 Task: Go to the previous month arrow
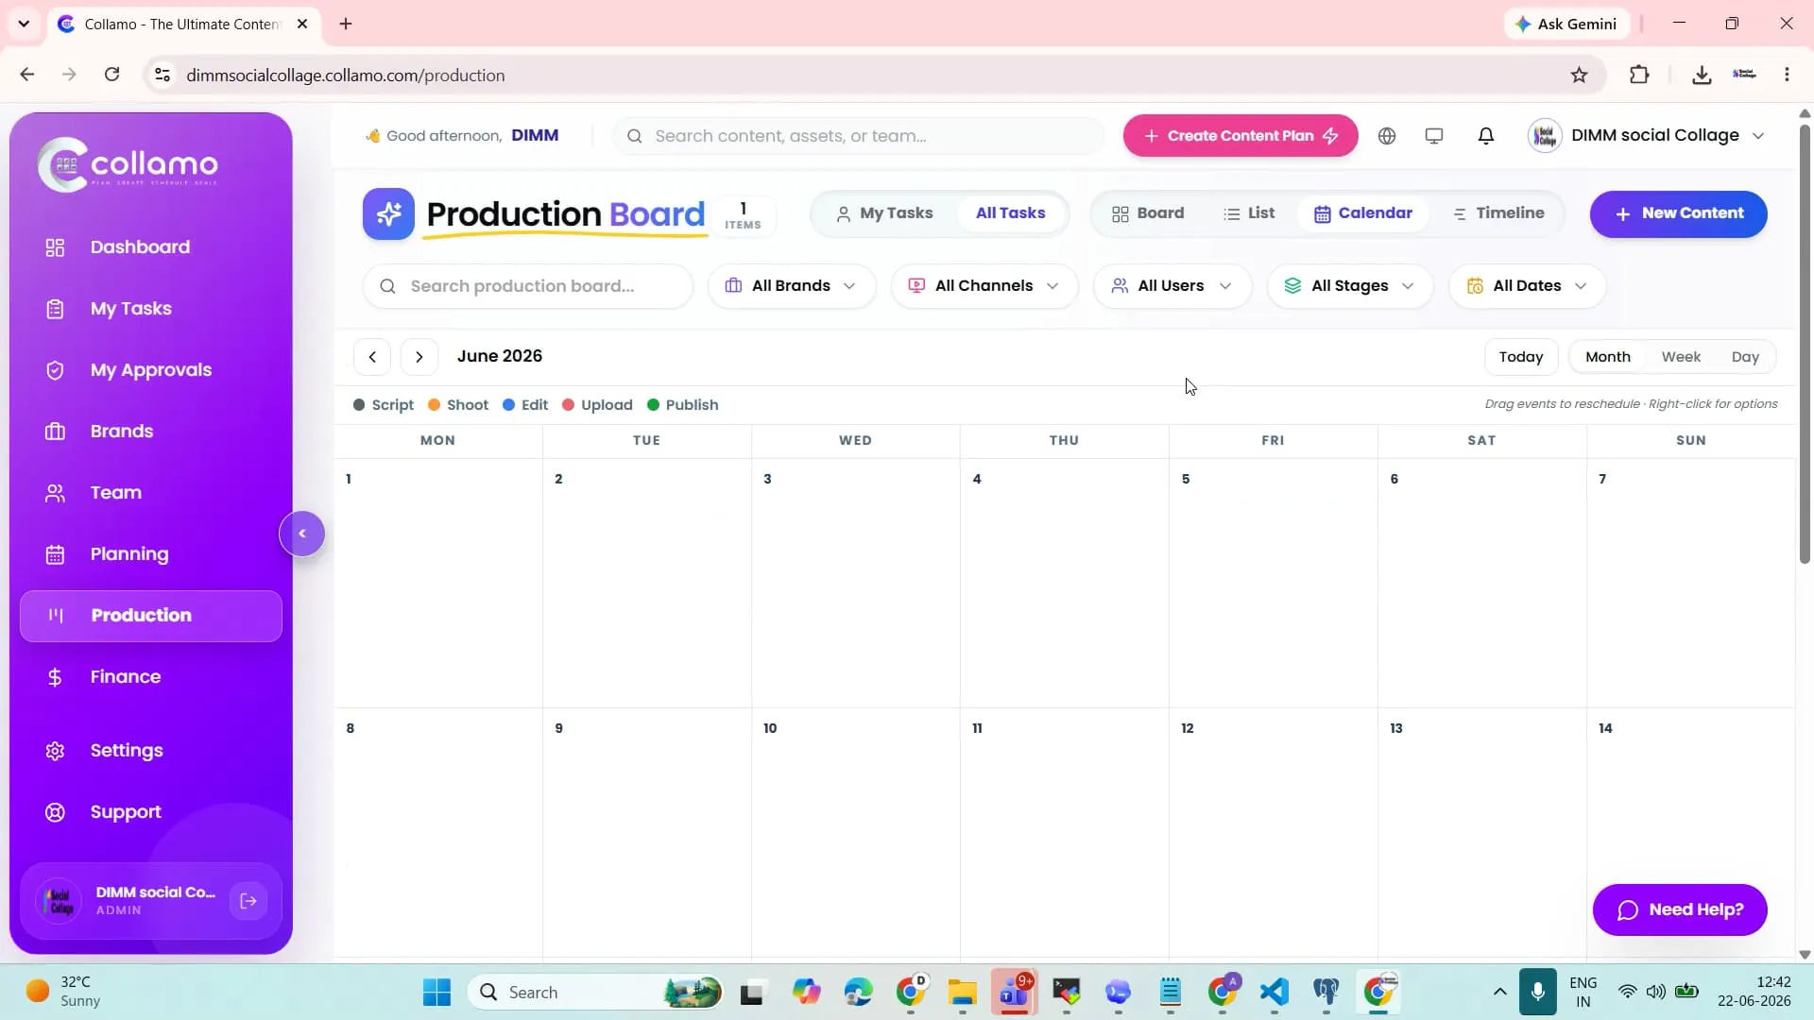[x=372, y=357]
